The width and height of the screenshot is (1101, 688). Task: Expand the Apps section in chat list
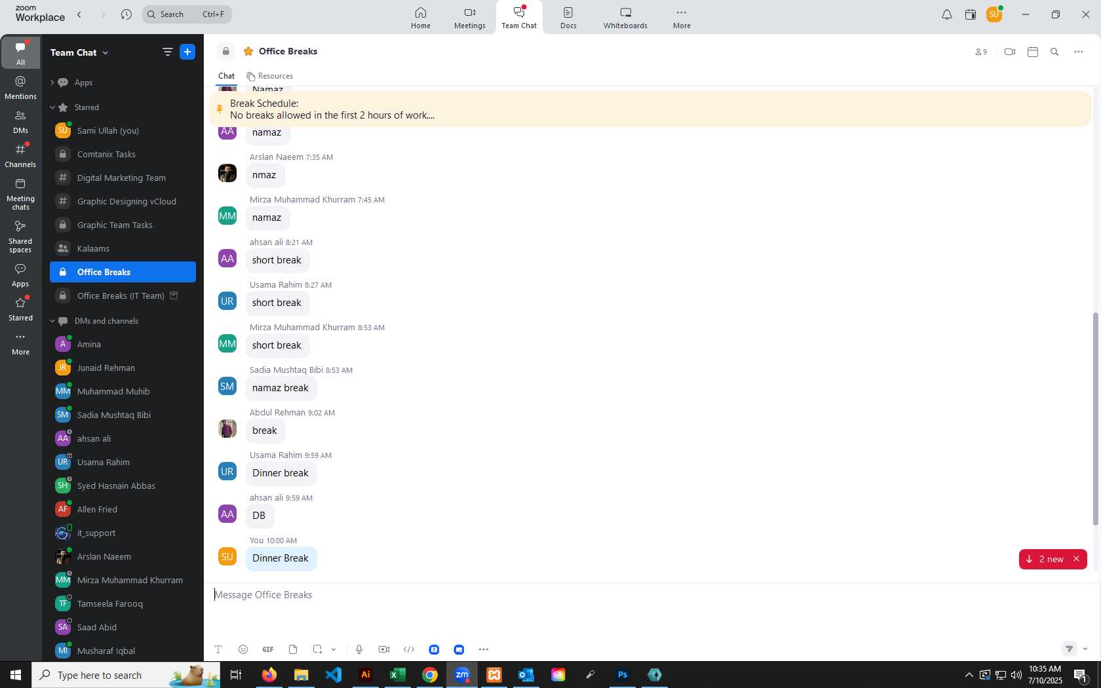coord(52,83)
